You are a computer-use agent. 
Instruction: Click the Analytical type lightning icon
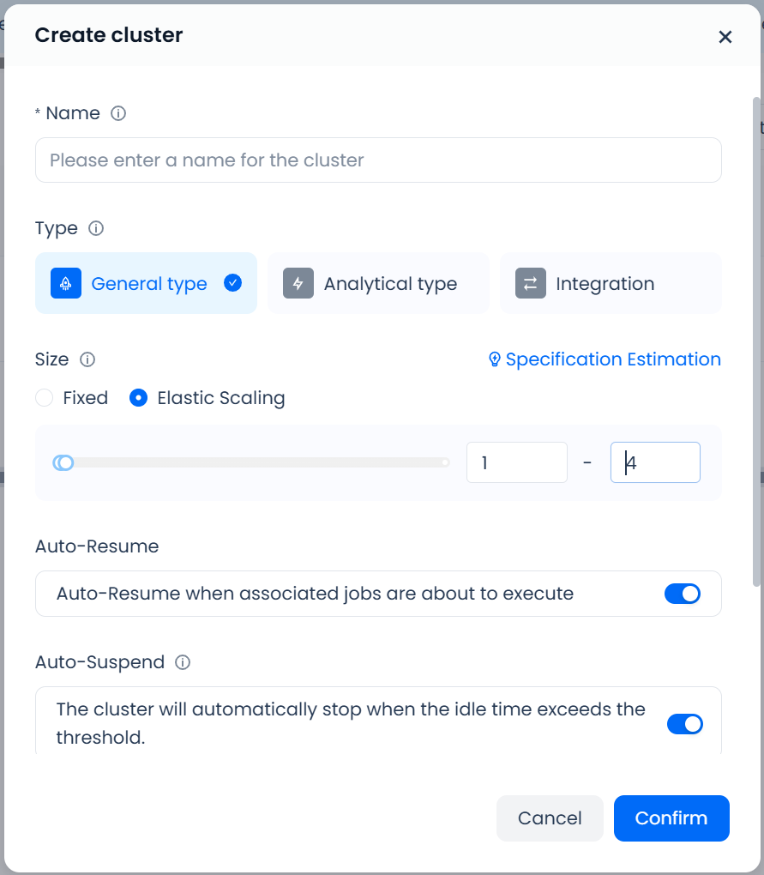(298, 284)
